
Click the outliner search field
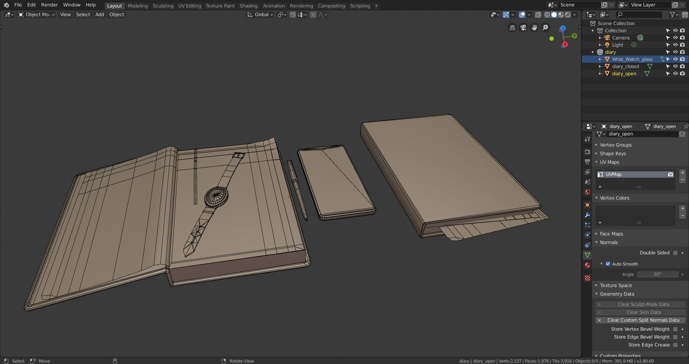pos(639,15)
